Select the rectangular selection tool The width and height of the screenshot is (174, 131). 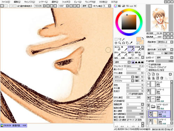click(x=116, y=39)
